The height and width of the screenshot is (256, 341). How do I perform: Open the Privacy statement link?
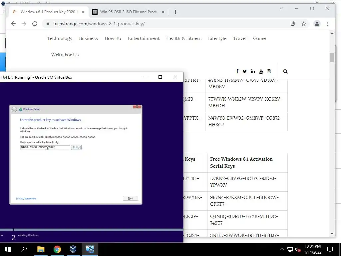(x=26, y=199)
